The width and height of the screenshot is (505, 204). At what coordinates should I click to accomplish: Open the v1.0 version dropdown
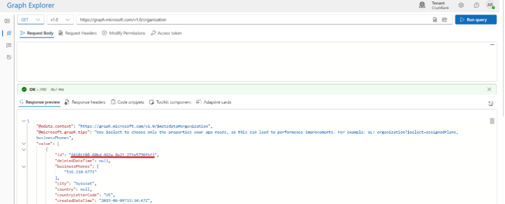tap(60, 19)
